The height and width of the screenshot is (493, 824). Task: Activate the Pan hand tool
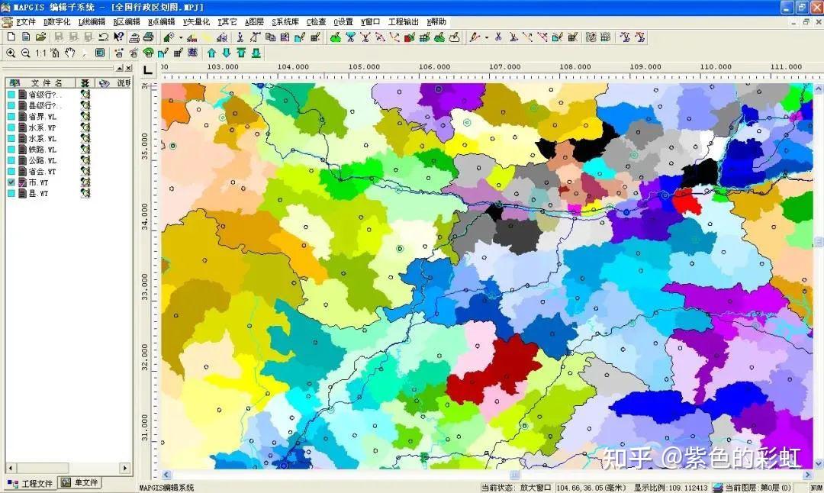69,52
